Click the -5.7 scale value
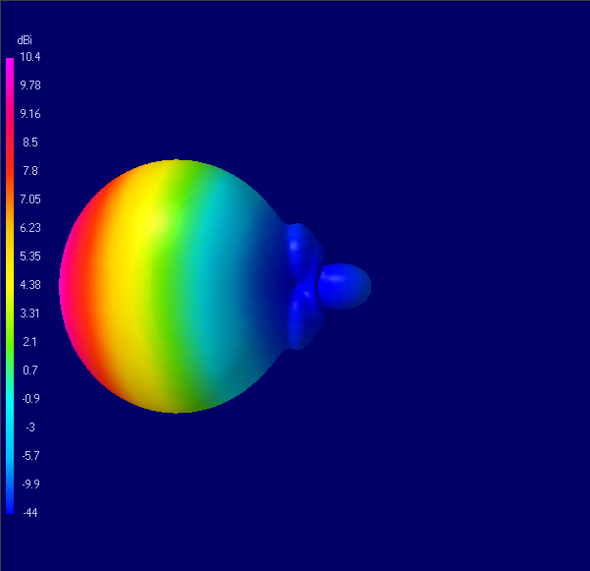 [30, 456]
